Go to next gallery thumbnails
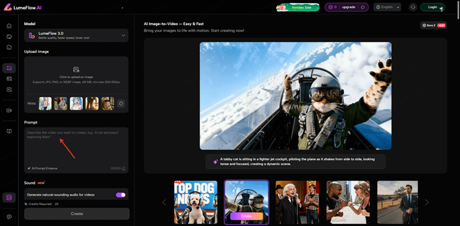The image size is (460, 226). (427, 202)
